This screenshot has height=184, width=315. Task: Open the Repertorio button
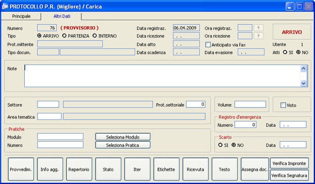(79, 169)
